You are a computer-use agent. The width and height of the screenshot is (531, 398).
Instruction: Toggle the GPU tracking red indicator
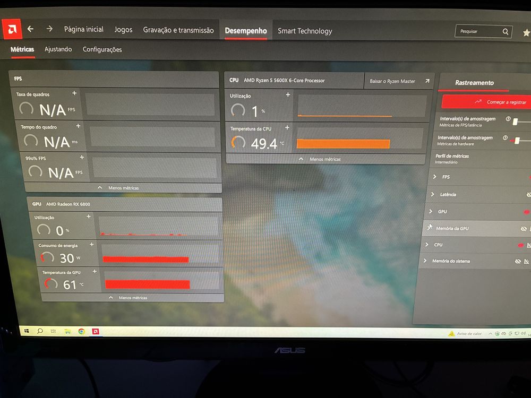tap(526, 212)
